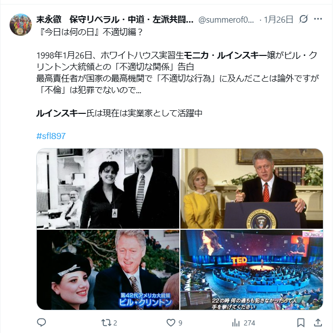The image size is (334, 333).
Task: Open view analytics bar chart icon
Action: pos(236,323)
